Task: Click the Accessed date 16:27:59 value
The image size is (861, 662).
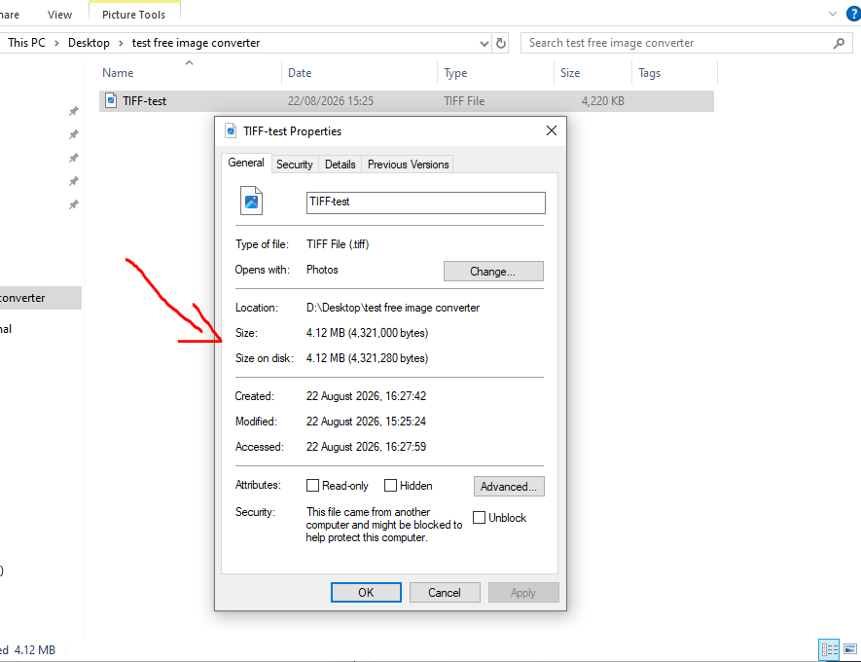Action: [x=366, y=447]
